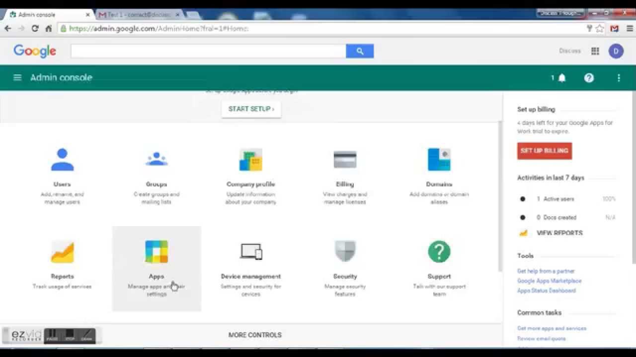Reload the page in browser
This screenshot has width=636, height=357.
(x=35, y=28)
